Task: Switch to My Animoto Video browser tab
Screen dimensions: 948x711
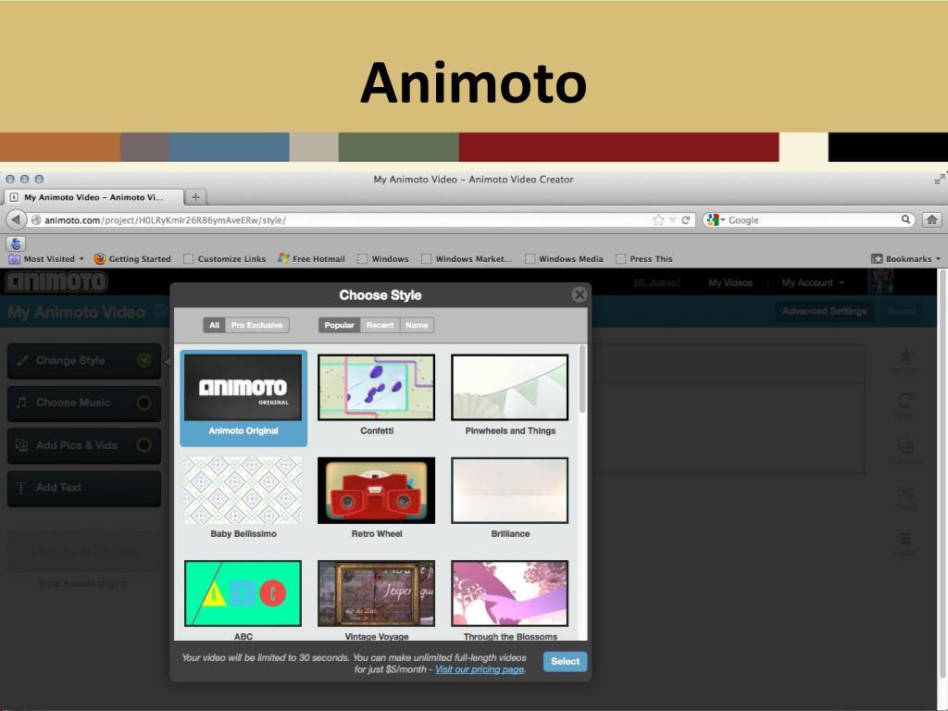Action: (x=94, y=197)
